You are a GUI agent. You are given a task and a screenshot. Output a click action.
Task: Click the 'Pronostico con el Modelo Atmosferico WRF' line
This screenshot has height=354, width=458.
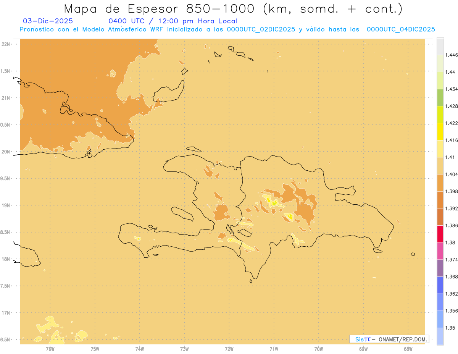pyautogui.click(x=227, y=29)
